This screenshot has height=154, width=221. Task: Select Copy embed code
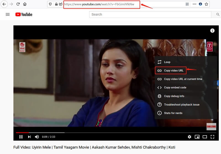click(x=186, y=87)
